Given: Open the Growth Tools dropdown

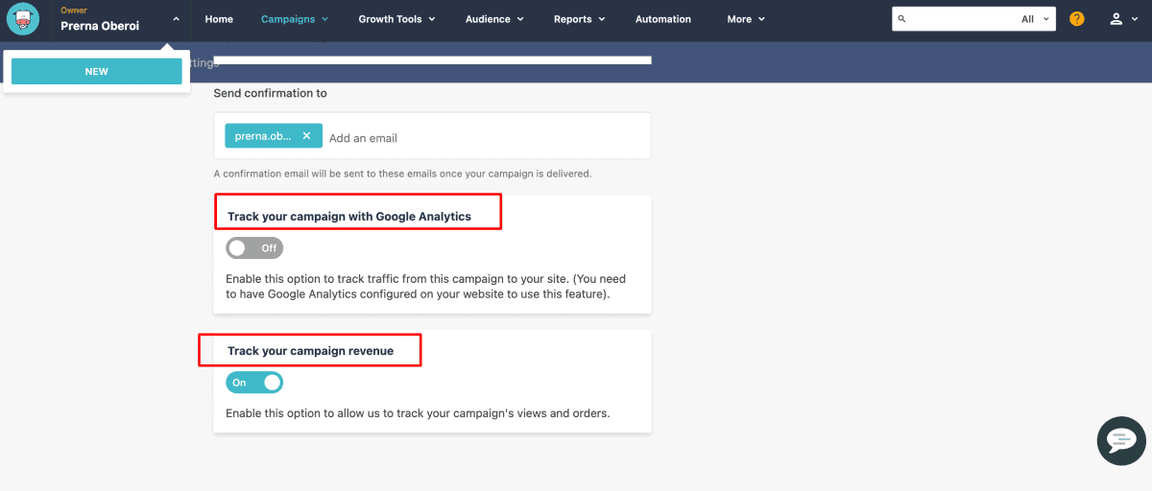Looking at the screenshot, I should click(x=396, y=19).
